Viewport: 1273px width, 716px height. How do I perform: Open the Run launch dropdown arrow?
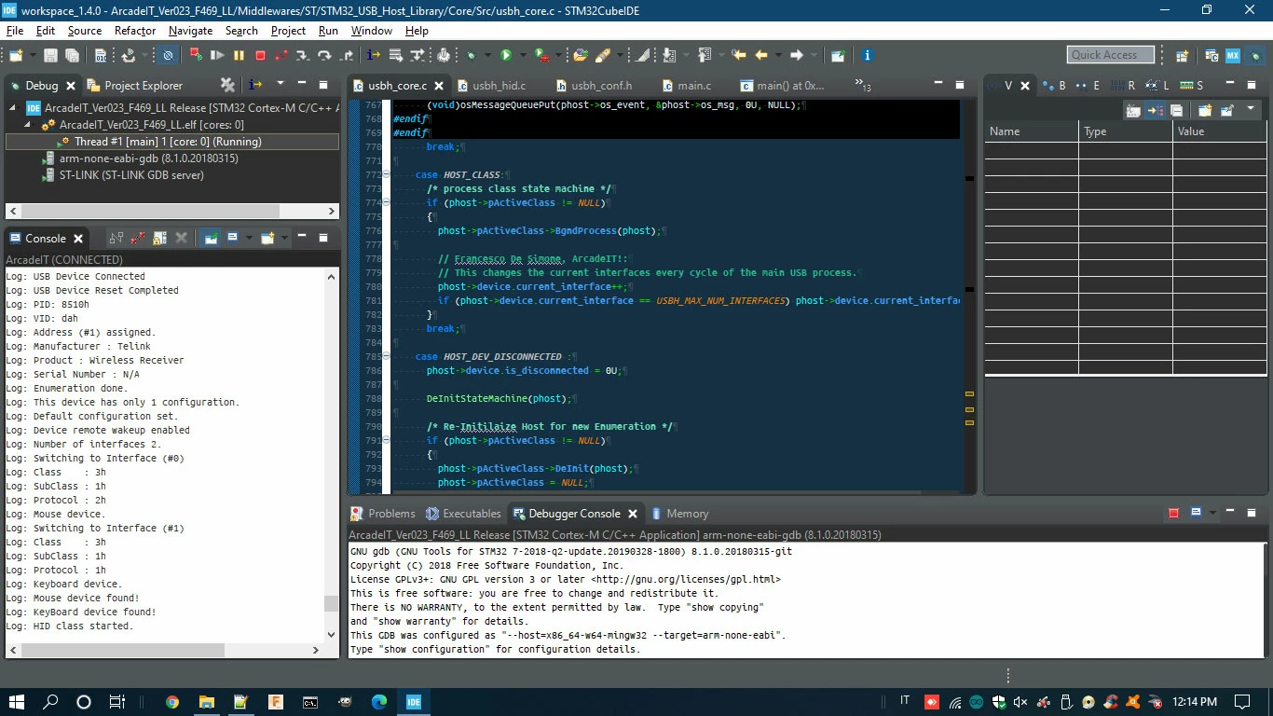[522, 56]
